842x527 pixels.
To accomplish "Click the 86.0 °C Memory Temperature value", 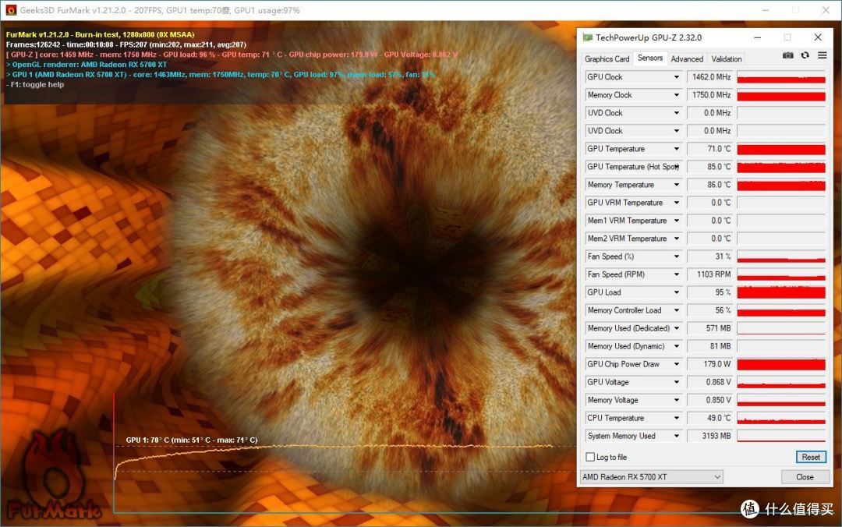I will pyautogui.click(x=710, y=185).
